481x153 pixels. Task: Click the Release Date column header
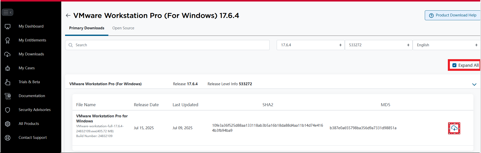146,105
